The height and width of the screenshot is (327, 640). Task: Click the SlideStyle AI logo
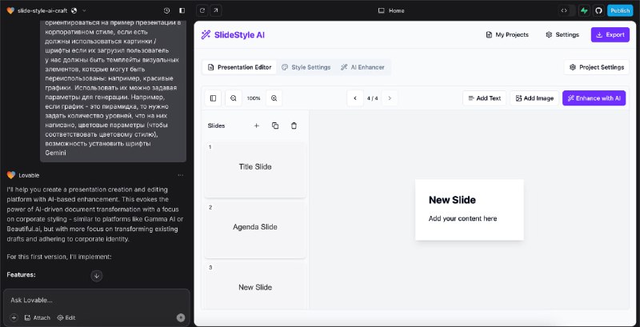coord(233,35)
